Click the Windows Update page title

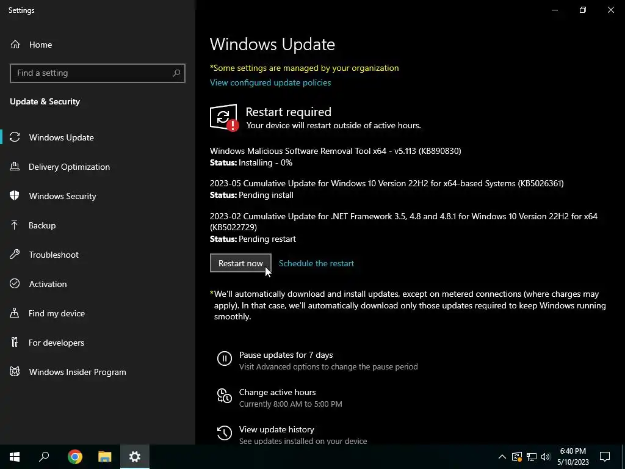(272, 44)
